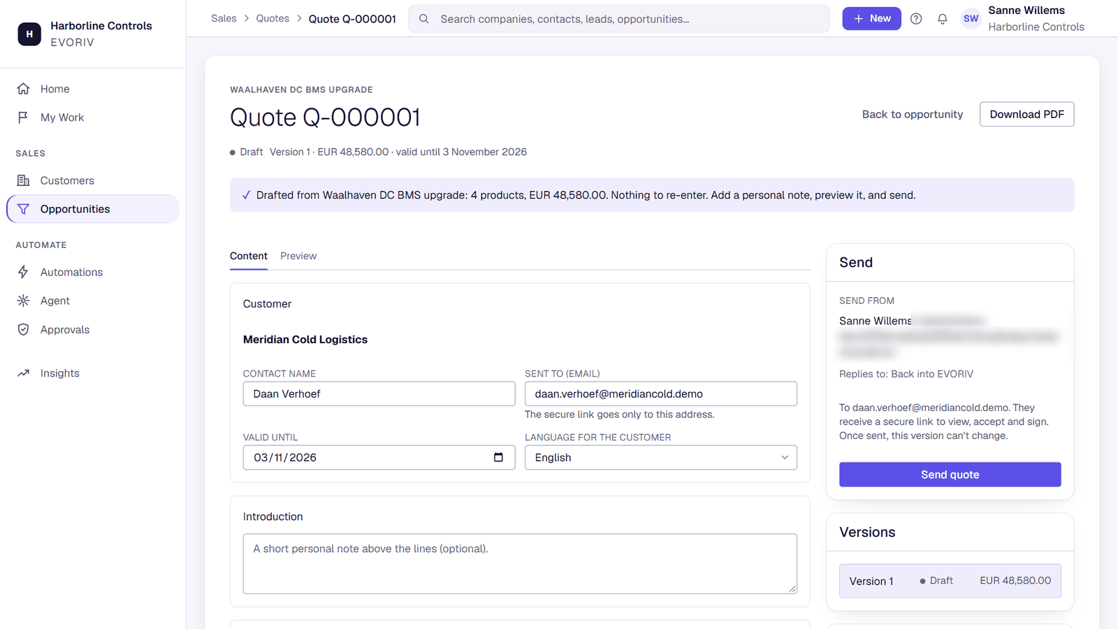Click the Meridian Cold Logistics customer name
Image resolution: width=1118 pixels, height=629 pixels.
click(x=305, y=340)
